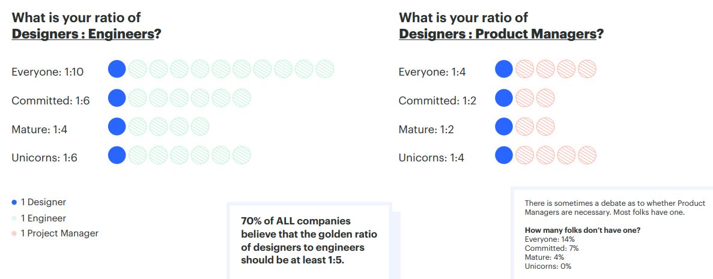
Task: Click the last green engineer circle in Everyone 1:10 row
Action: [x=324, y=69]
